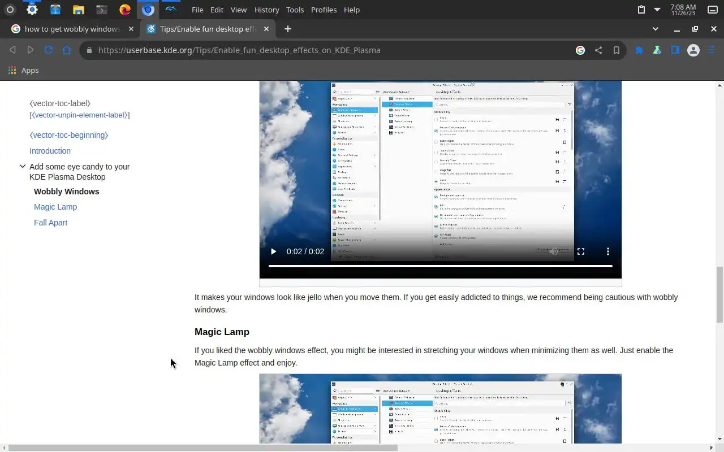This screenshot has width=724, height=452.
Task: Open the Tools menu
Action: [295, 10]
